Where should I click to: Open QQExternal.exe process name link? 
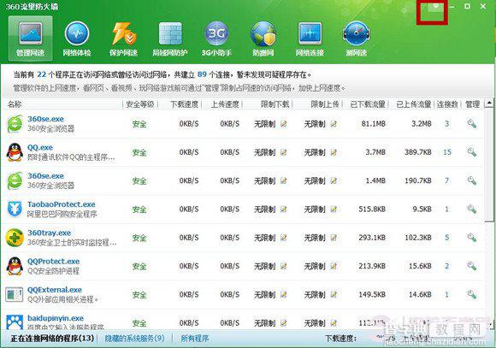click(x=55, y=290)
